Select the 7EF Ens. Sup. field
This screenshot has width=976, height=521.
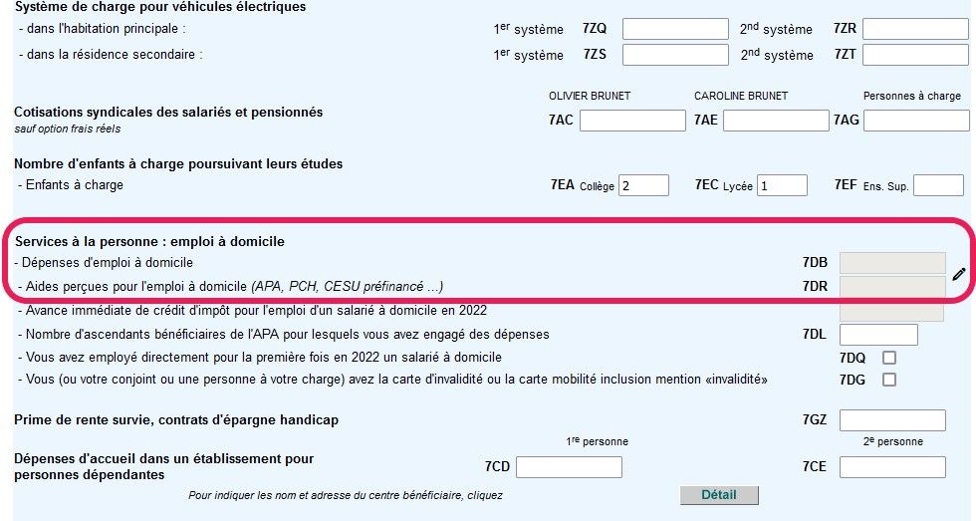938,185
